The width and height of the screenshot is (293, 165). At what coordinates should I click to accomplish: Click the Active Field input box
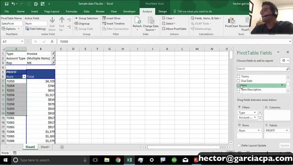36,23
